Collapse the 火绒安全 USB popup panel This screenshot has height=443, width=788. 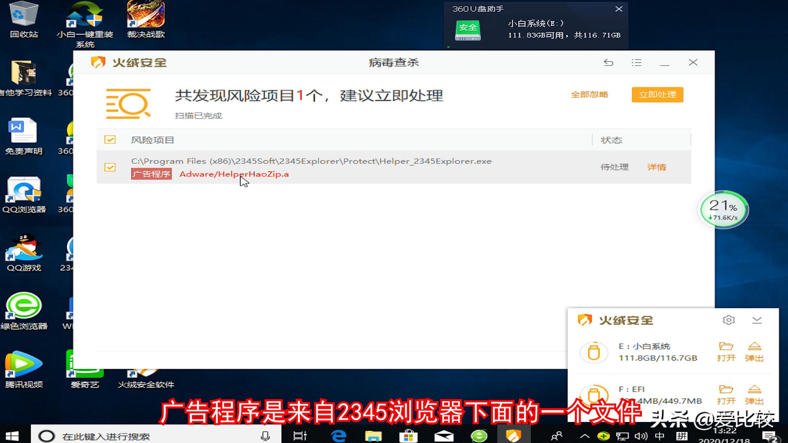tap(756, 320)
